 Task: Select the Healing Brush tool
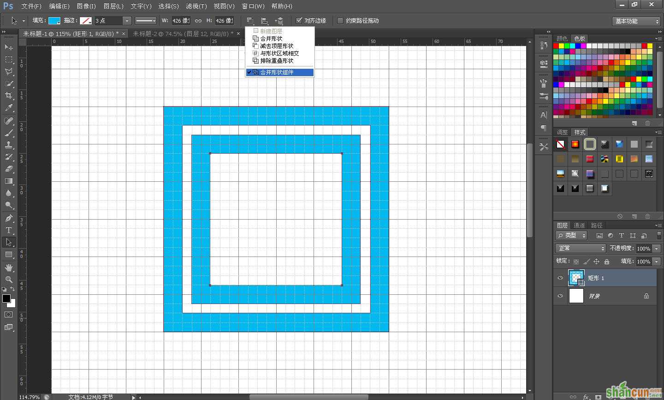[9, 121]
